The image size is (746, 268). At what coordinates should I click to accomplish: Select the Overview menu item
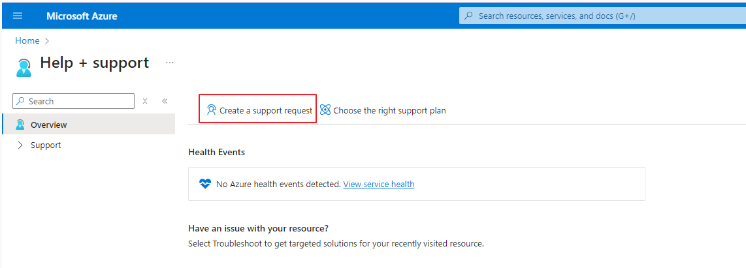pyautogui.click(x=88, y=125)
